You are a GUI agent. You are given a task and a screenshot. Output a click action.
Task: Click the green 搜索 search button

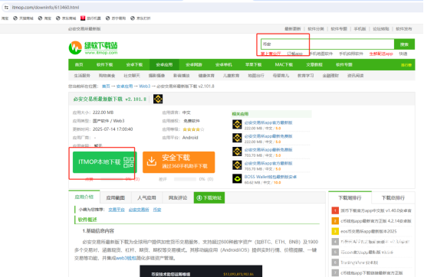(404, 44)
